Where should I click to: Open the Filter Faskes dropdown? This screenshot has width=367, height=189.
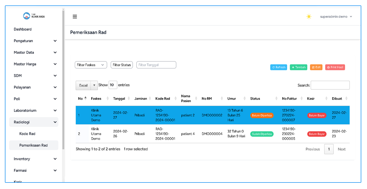pos(91,65)
